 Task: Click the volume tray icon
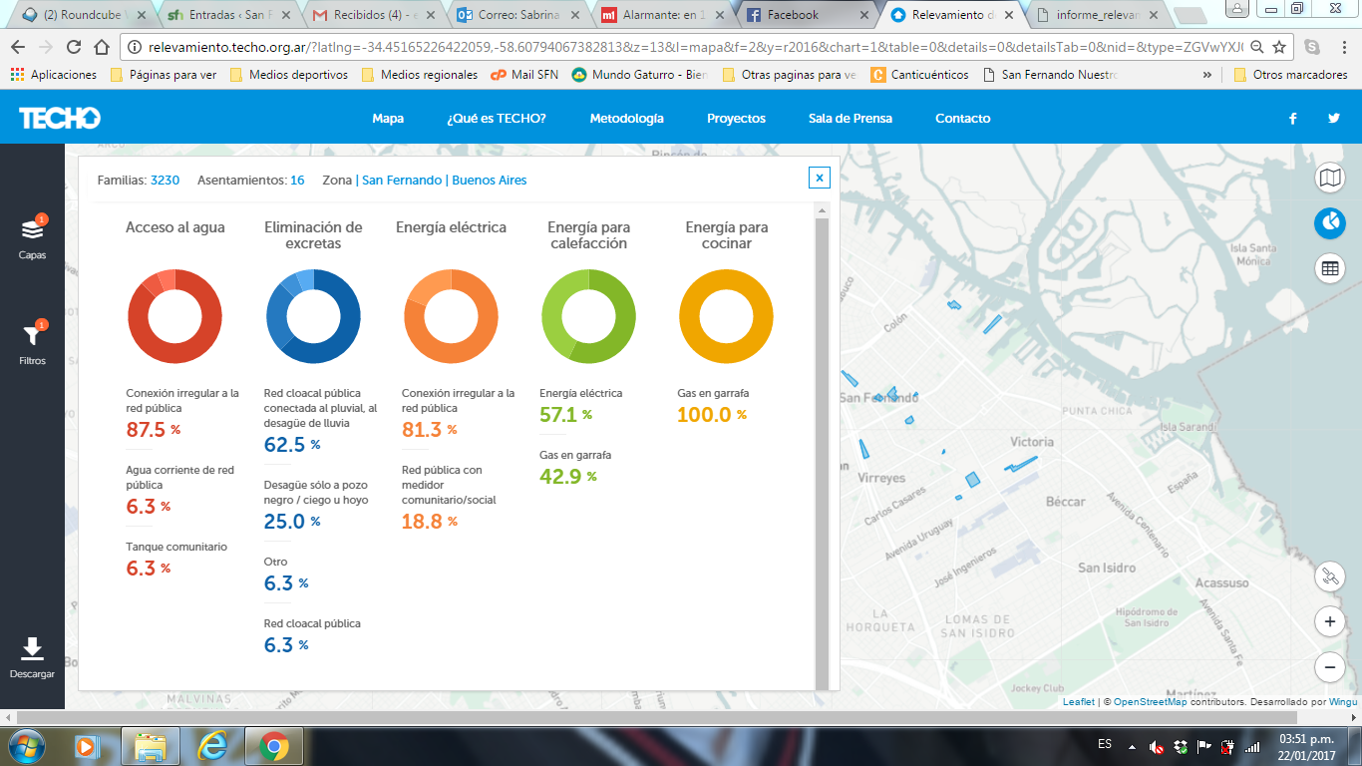pyautogui.click(x=1156, y=746)
